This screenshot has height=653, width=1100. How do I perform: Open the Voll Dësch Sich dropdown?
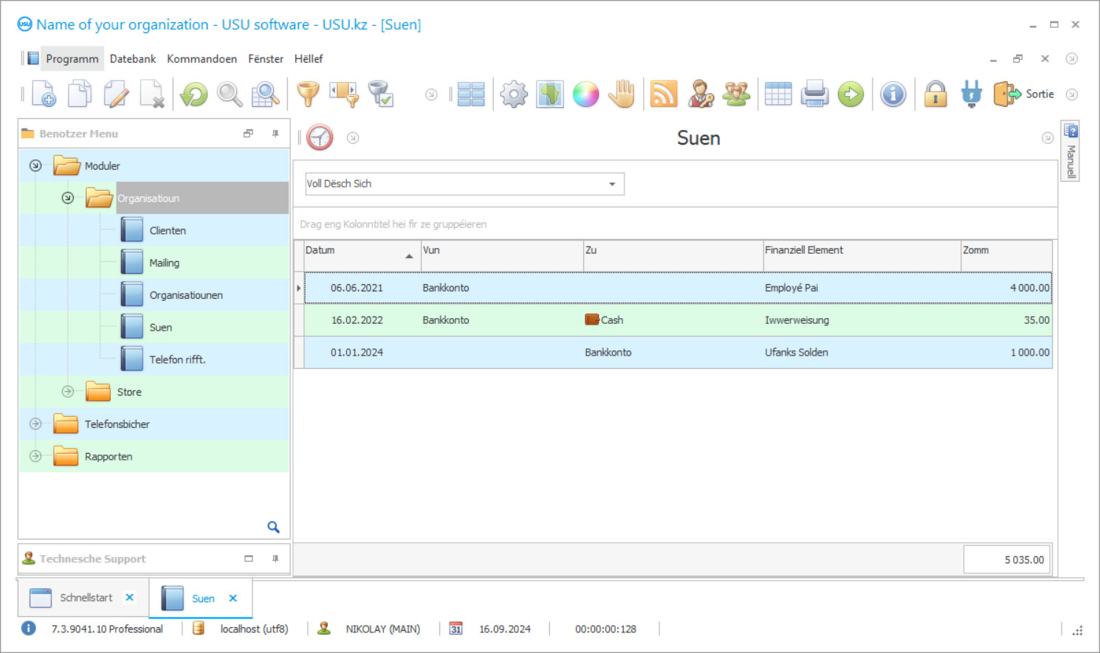point(611,184)
